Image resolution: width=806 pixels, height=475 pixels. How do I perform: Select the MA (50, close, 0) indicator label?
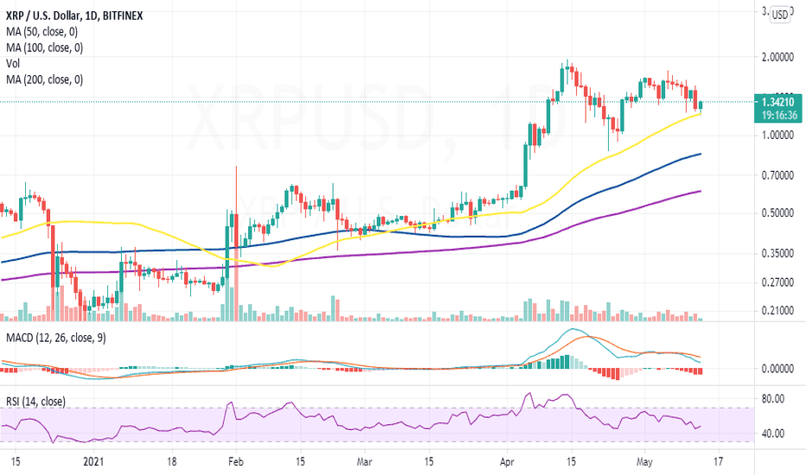pos(42,32)
